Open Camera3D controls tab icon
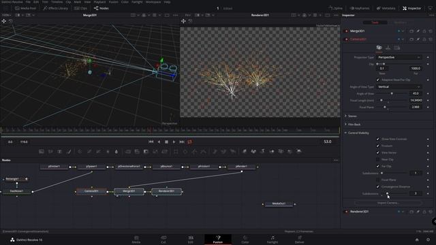 click(379, 48)
